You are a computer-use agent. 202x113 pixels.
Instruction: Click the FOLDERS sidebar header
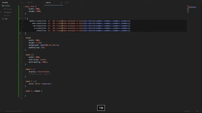coord(5,3)
